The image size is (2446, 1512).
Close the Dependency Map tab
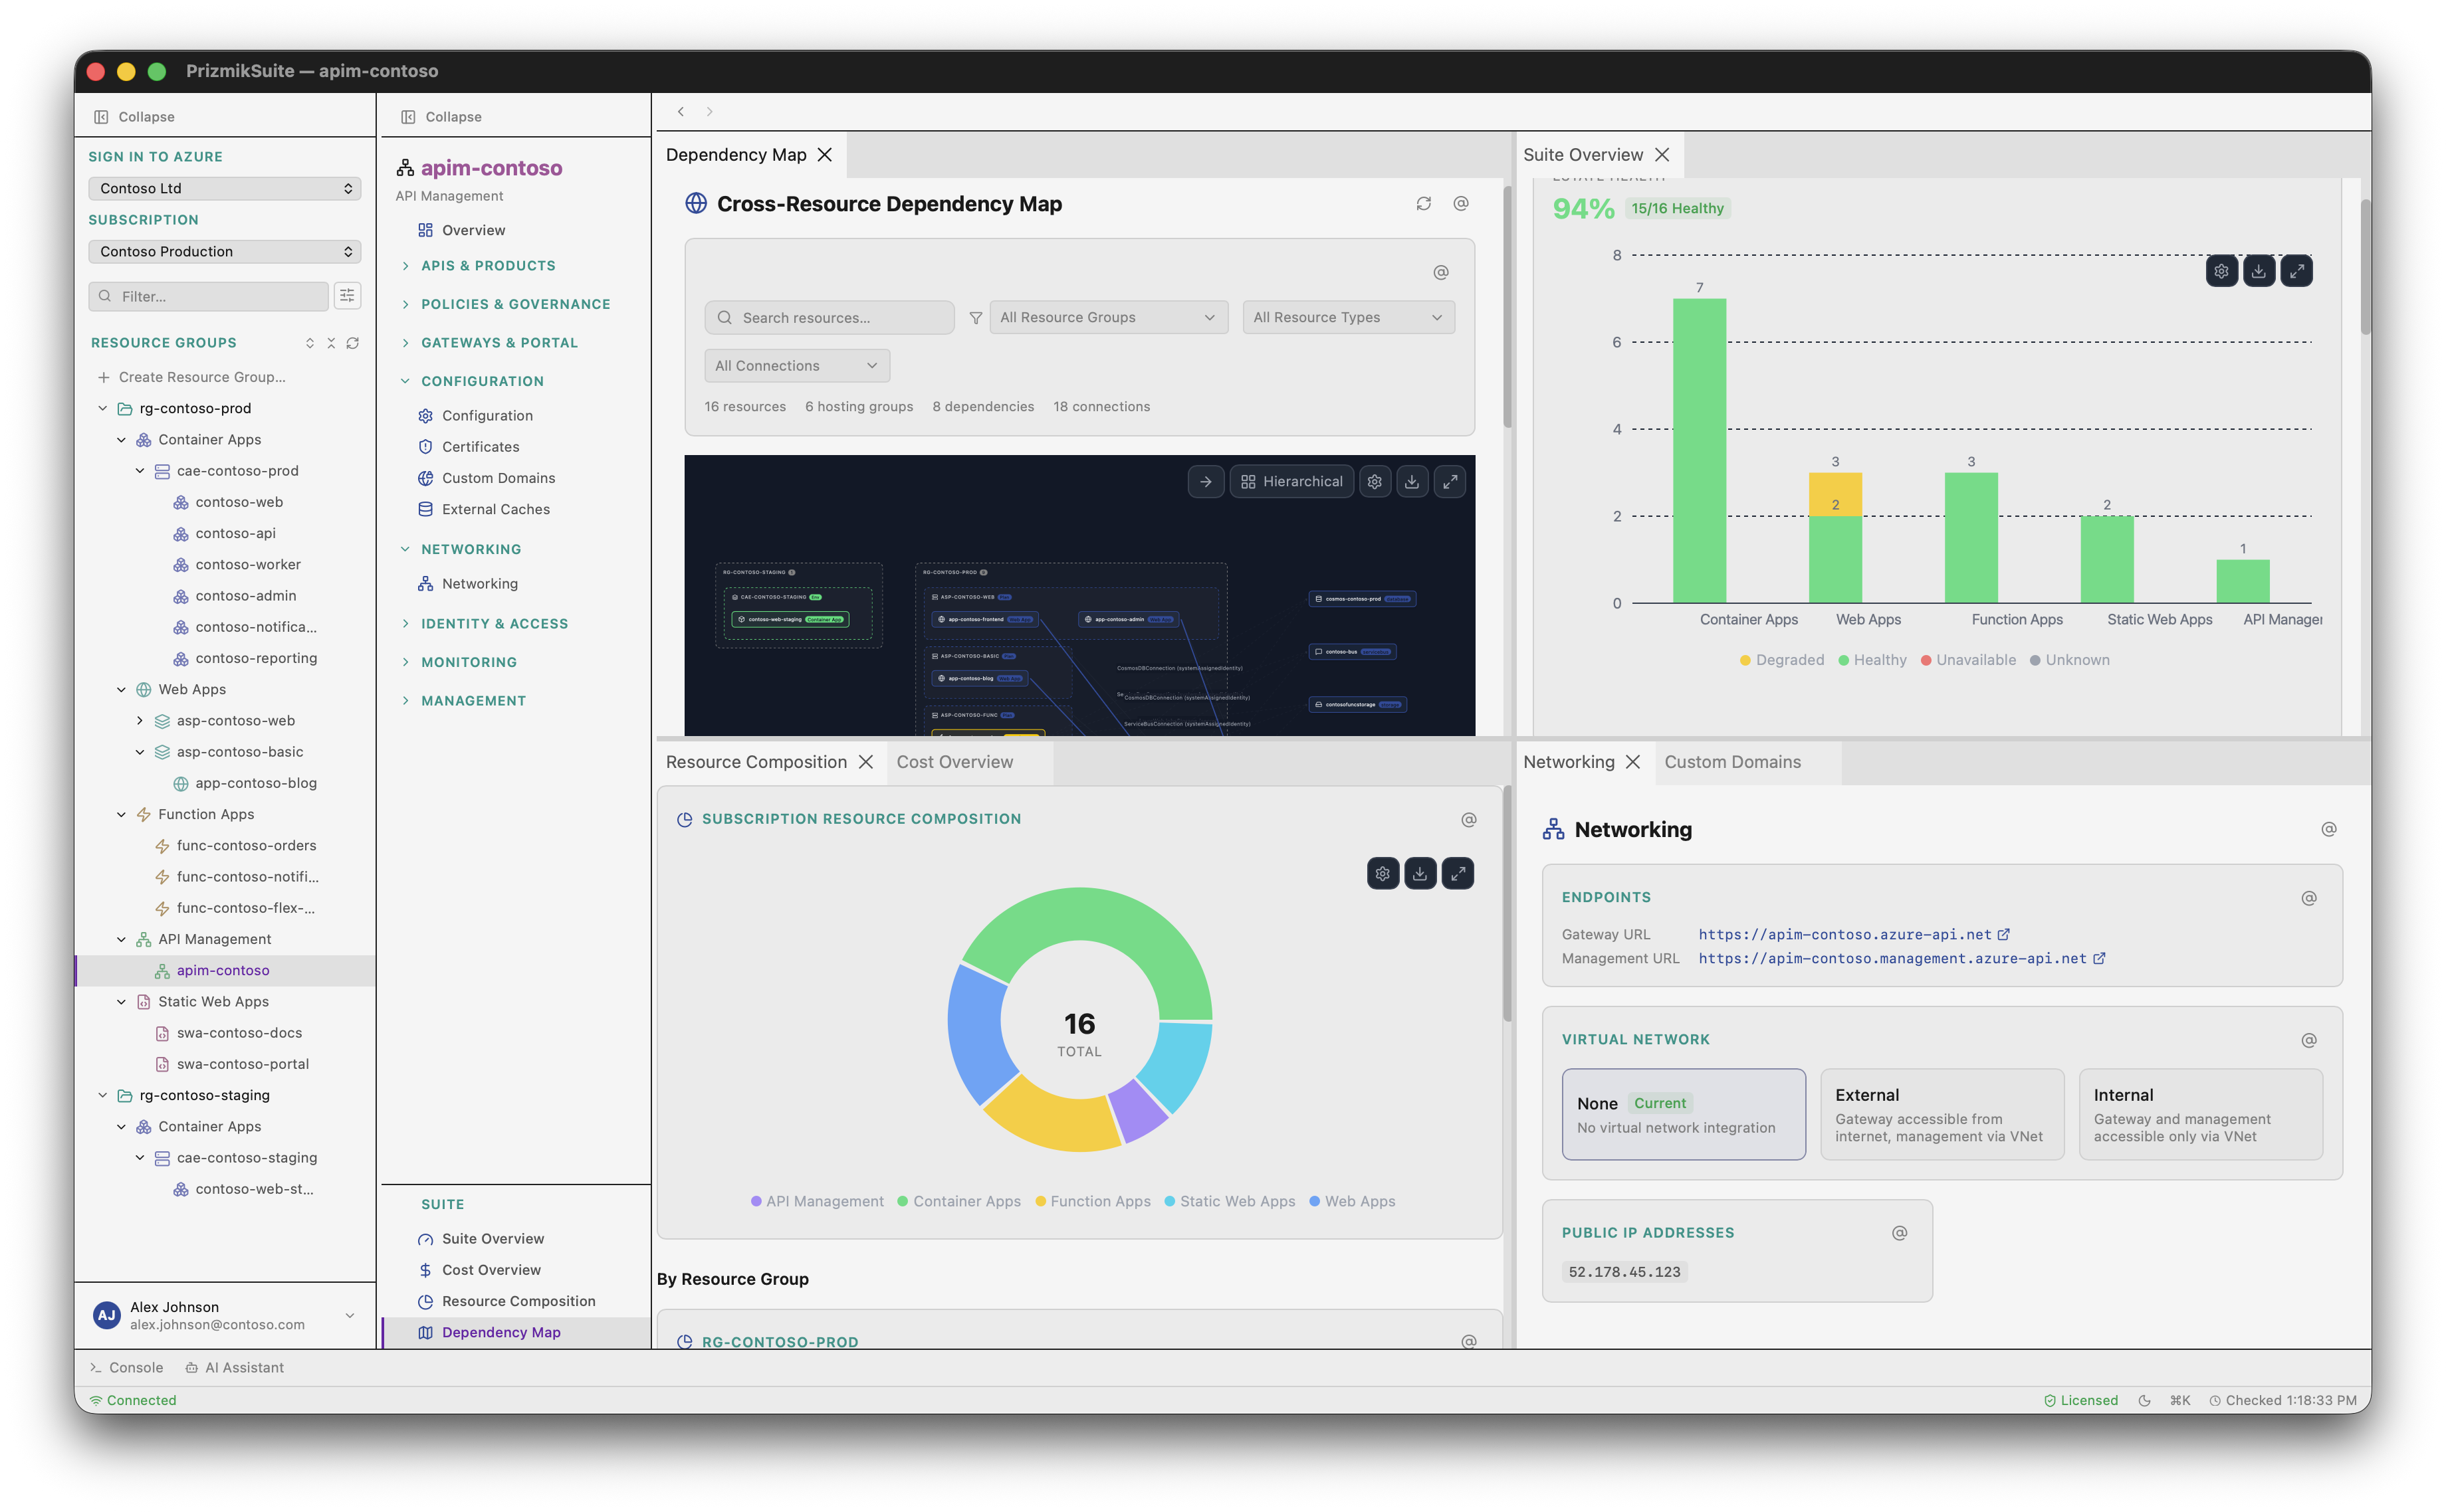(x=824, y=155)
